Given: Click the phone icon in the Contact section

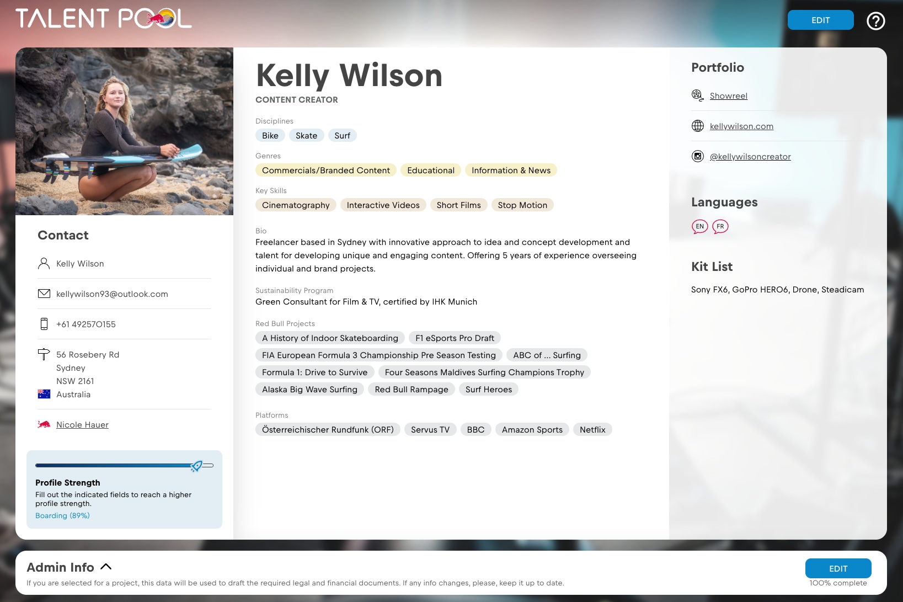Looking at the screenshot, I should tap(44, 324).
